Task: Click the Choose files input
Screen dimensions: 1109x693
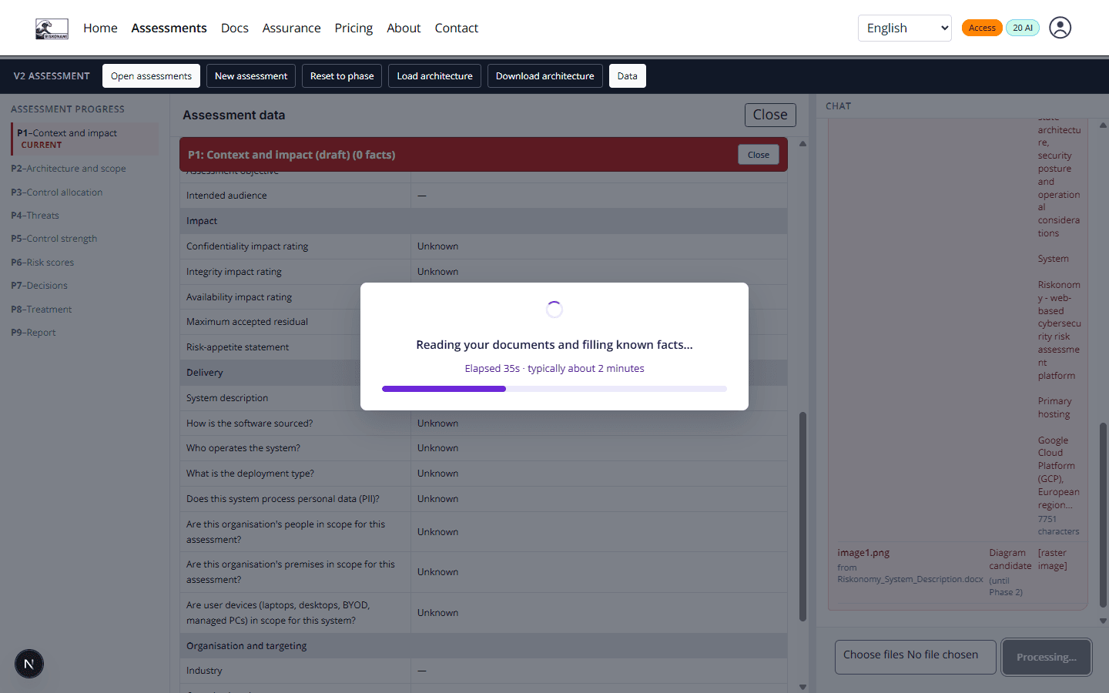Action: click(x=916, y=657)
